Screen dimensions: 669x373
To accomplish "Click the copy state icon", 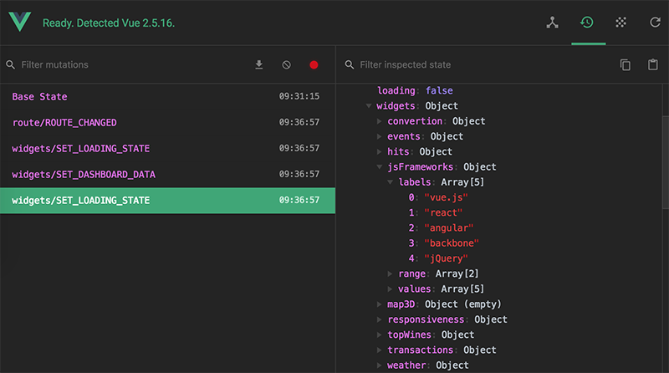I will point(625,65).
